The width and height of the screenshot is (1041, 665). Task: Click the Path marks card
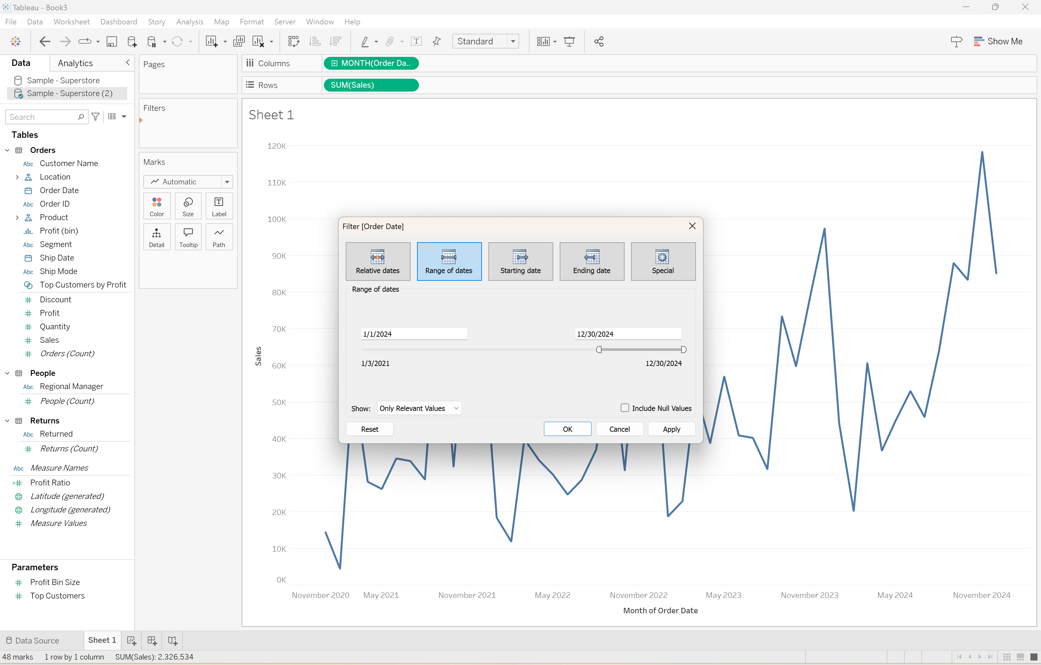tap(219, 237)
